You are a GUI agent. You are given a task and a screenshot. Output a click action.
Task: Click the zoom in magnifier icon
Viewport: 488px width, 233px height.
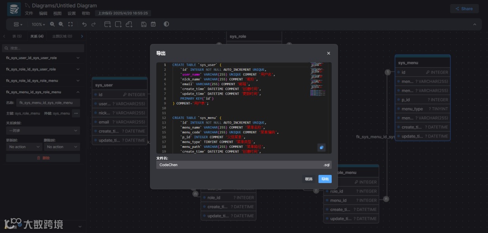coord(52,24)
